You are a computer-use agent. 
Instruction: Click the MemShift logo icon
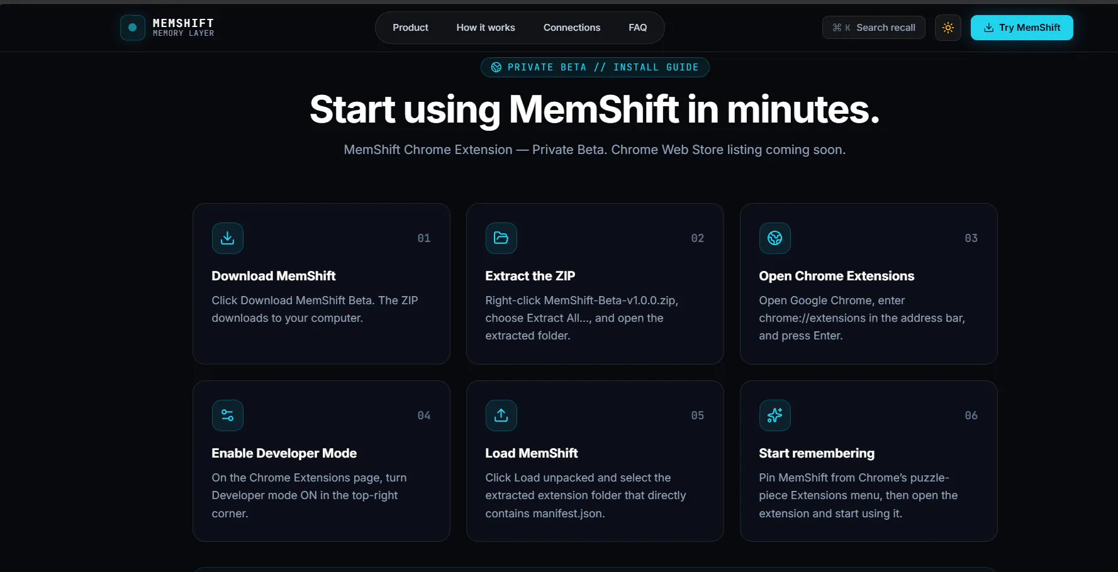click(x=133, y=28)
